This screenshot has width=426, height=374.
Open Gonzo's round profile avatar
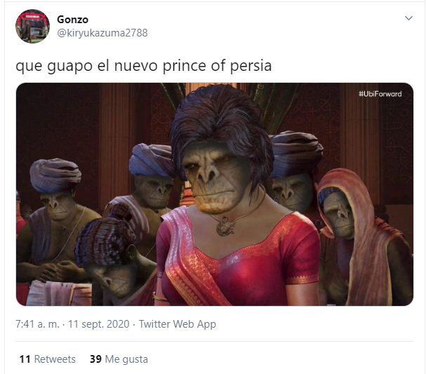point(32,27)
